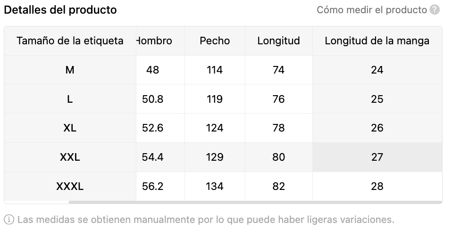452x230 pixels.
Task: Click the highlighted sleeve length cell 27
Action: pos(377,157)
